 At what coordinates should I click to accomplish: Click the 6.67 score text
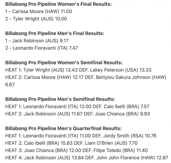coord(10,85)
